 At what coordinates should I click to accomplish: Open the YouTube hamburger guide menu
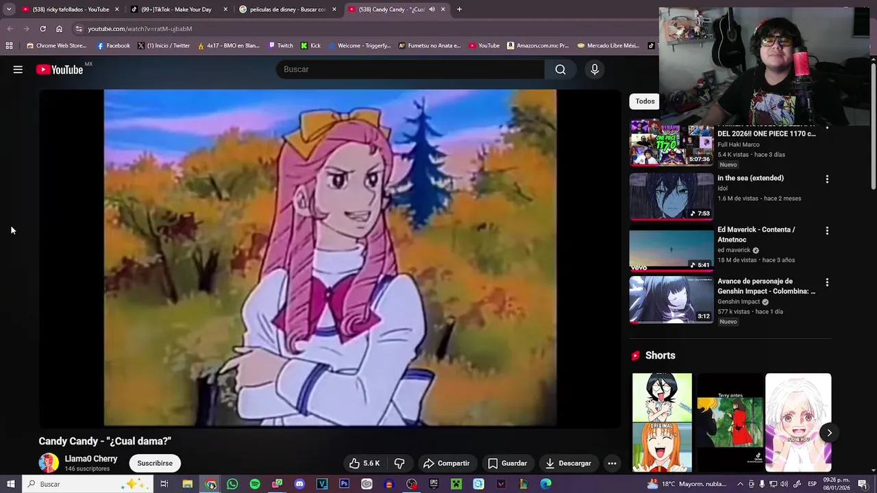tap(18, 69)
